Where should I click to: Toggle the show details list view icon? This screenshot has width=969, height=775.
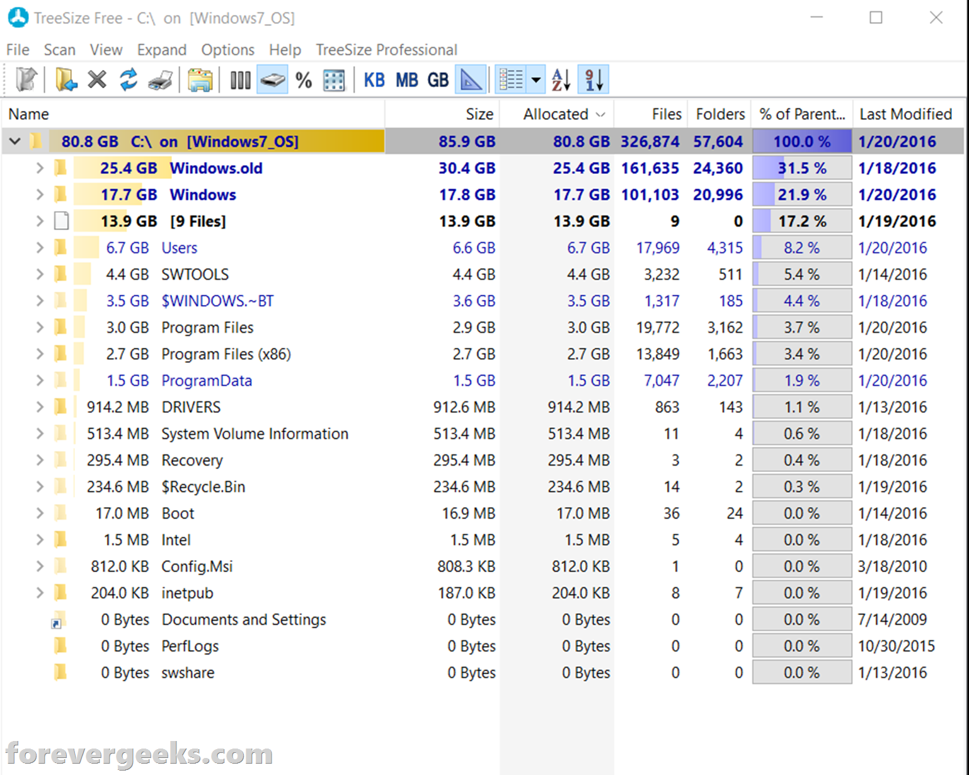click(511, 80)
